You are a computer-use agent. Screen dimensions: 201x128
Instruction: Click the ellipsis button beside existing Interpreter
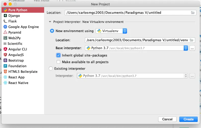tap(192, 76)
